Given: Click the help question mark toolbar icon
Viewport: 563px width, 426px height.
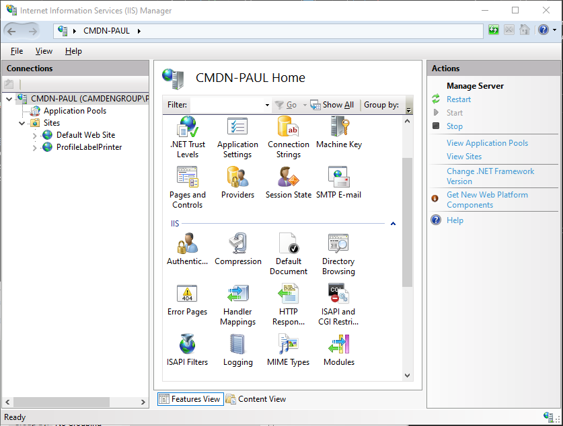Looking at the screenshot, I should 543,30.
